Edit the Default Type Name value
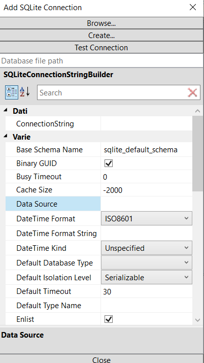The image size is (204, 363). click(x=147, y=306)
